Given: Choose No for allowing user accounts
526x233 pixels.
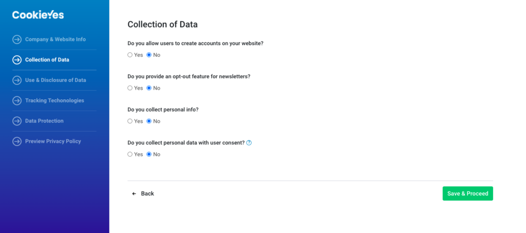Looking at the screenshot, I should [x=149, y=55].
